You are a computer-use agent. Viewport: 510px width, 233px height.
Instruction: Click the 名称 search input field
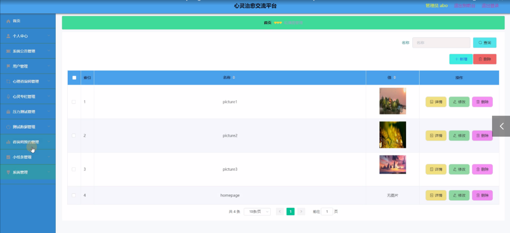[x=441, y=43]
